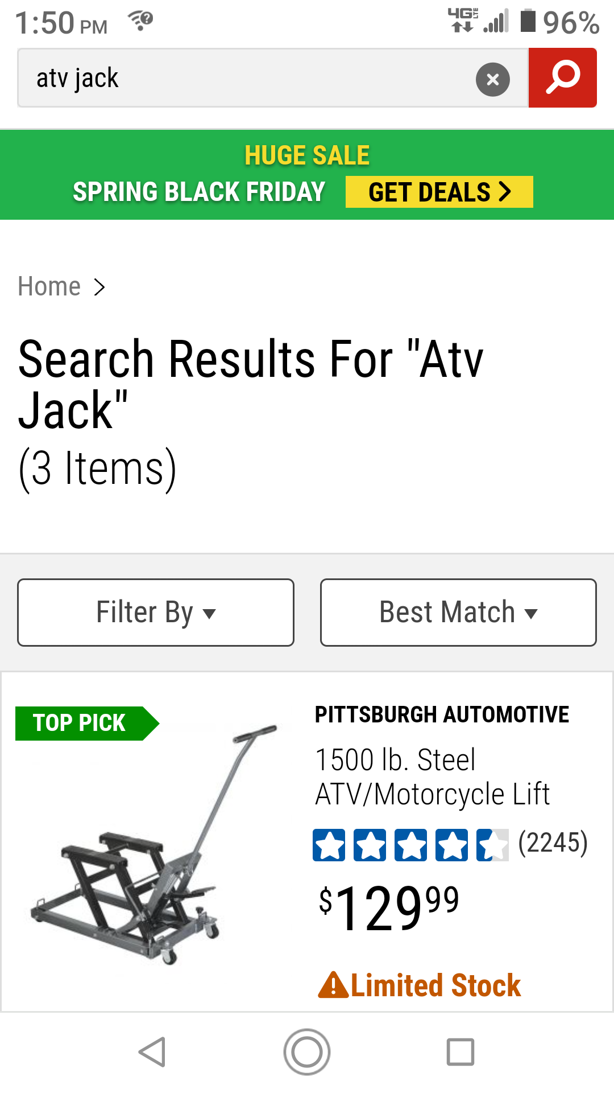
Task: Tap the red search magnifier button
Action: [x=562, y=78]
